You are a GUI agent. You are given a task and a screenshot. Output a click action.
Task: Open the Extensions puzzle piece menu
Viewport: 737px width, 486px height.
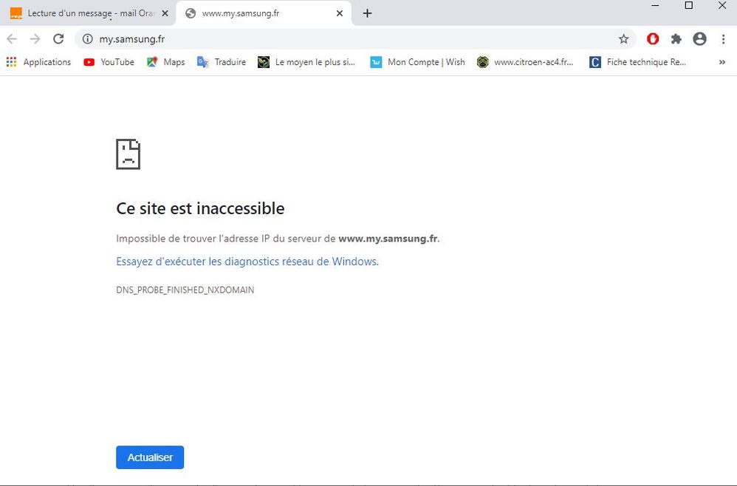click(676, 39)
